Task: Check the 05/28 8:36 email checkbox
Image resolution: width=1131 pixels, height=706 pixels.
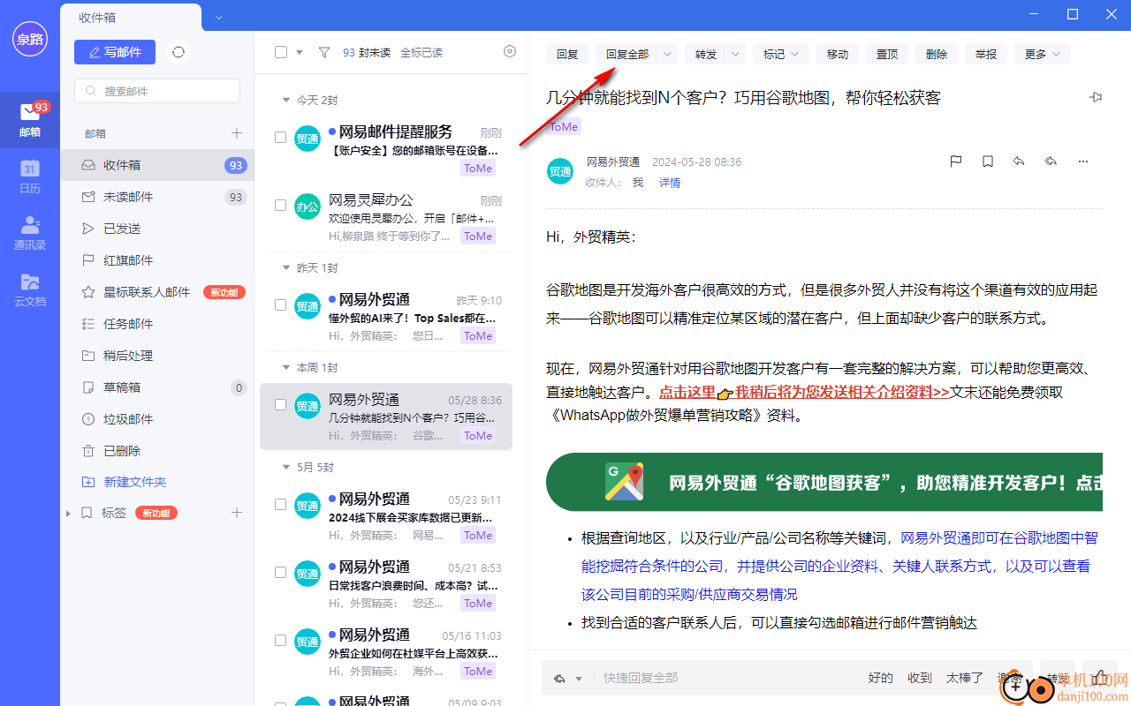Action: (x=280, y=405)
